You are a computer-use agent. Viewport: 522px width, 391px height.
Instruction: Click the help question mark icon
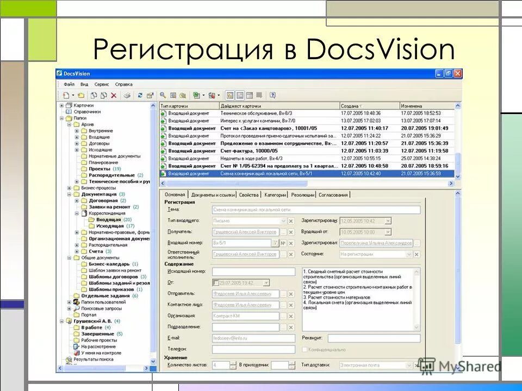click(272, 96)
